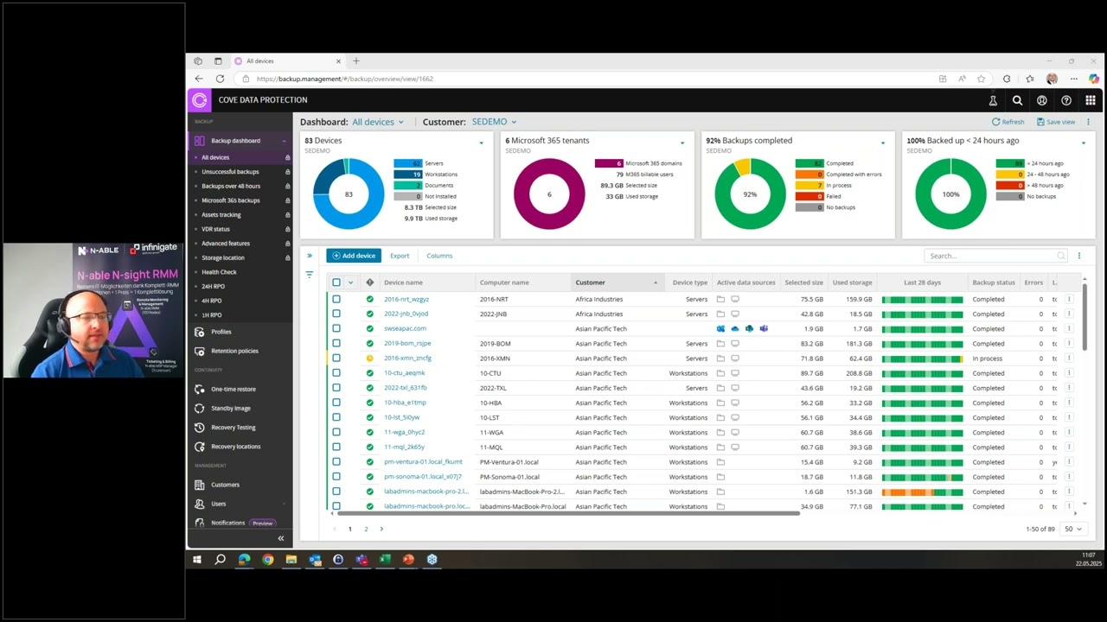Viewport: 1107px width, 622px height.
Task: Click the Columns button
Action: 439,256
